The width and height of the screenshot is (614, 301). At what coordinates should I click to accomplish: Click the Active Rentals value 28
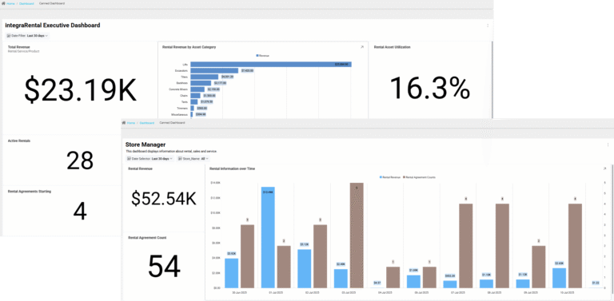(80, 160)
